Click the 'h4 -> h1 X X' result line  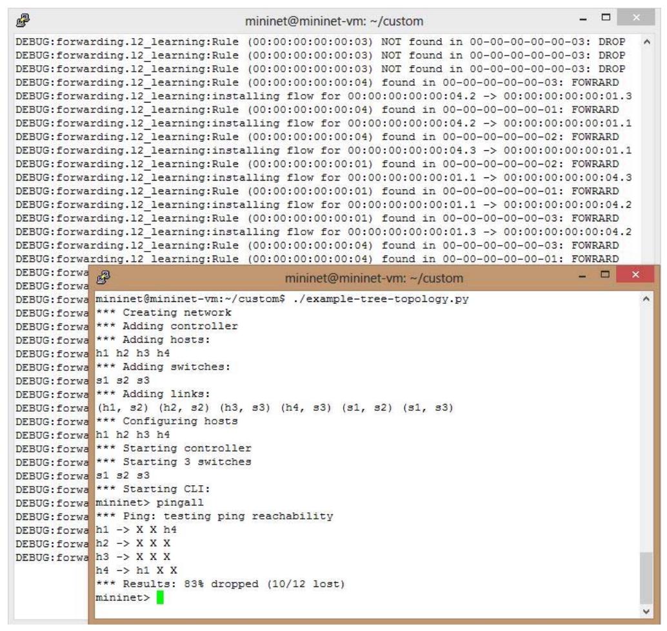136,570
